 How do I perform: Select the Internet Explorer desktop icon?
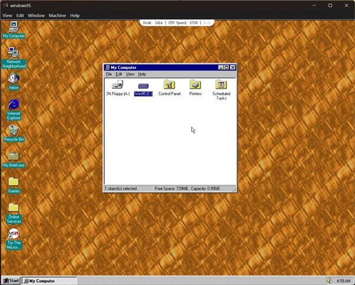(x=14, y=104)
